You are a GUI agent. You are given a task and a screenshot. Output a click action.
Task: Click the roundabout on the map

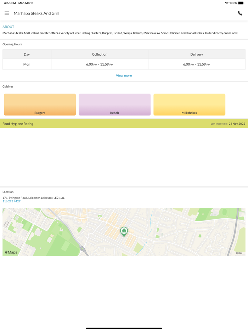[82, 249]
